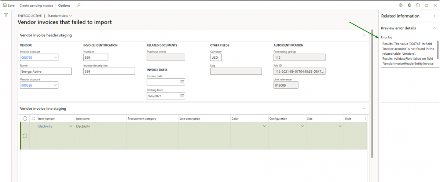
Task: Open the Invoice account dropdown
Action: click(55, 58)
